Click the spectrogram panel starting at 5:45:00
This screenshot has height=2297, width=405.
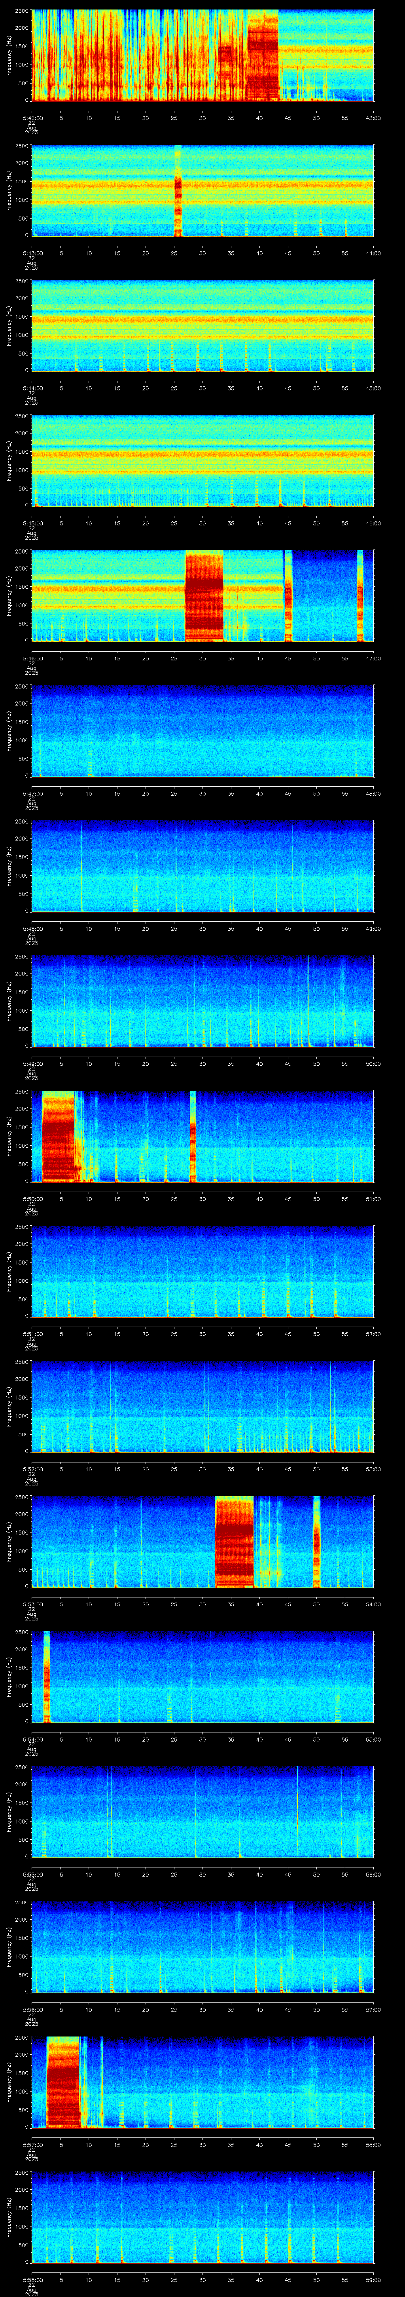coord(202,461)
